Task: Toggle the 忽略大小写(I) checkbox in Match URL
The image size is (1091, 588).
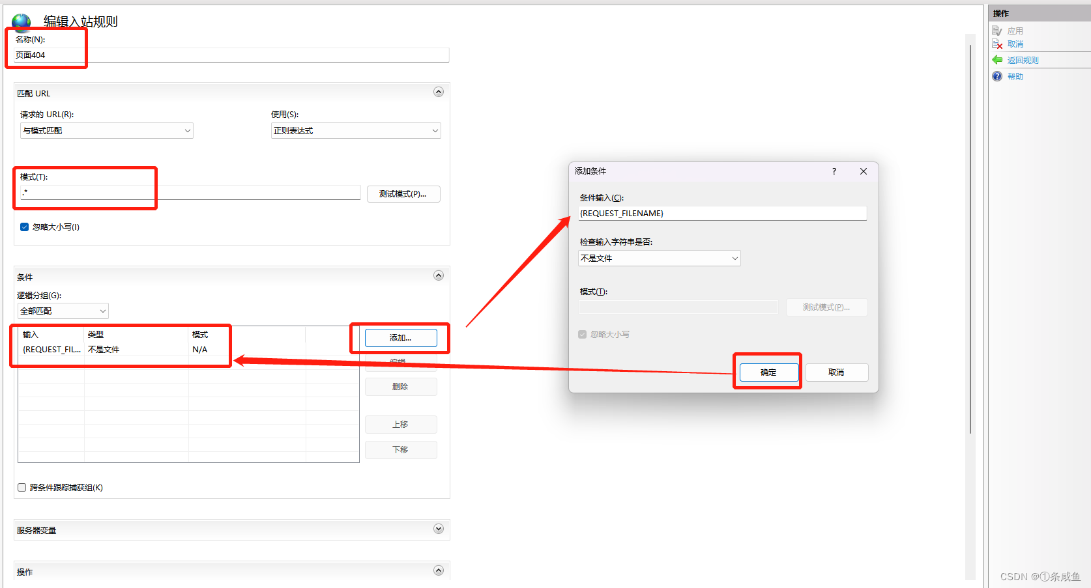Action: (x=24, y=227)
